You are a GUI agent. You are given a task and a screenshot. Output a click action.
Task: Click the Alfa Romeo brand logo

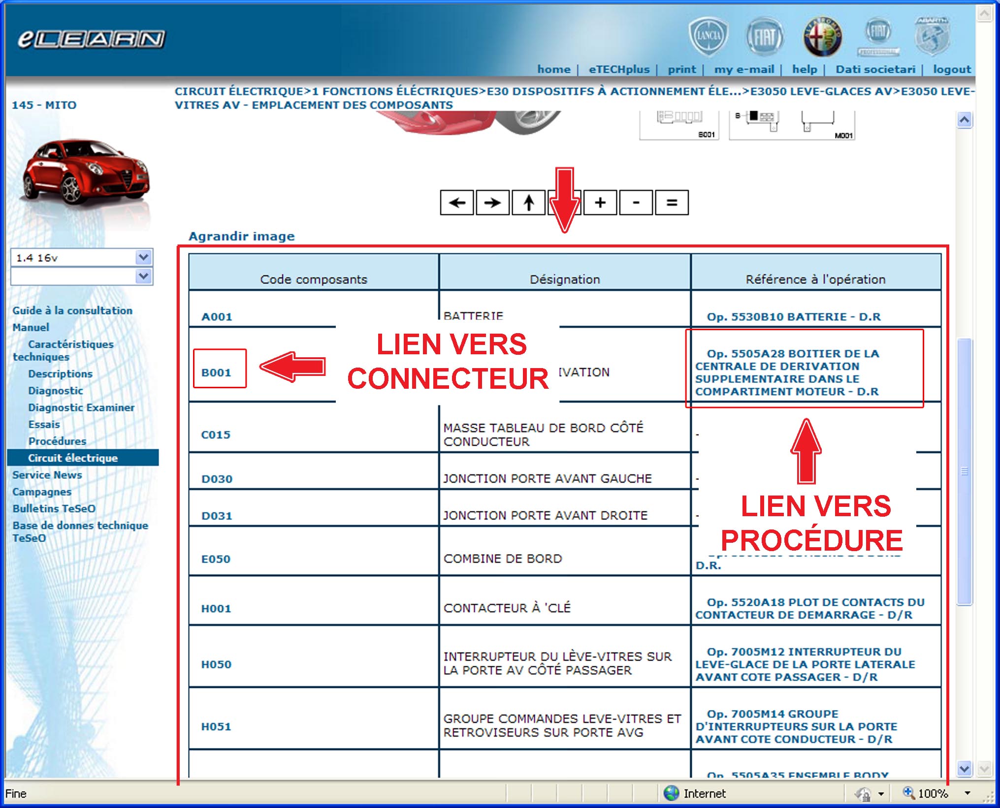(822, 36)
